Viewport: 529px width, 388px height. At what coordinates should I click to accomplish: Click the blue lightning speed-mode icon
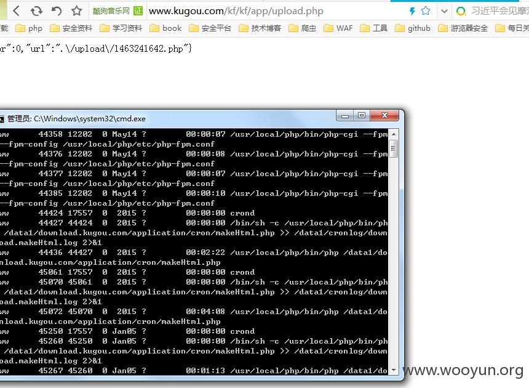tap(412, 11)
